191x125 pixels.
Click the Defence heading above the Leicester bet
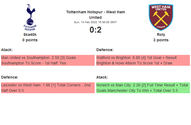(10, 77)
